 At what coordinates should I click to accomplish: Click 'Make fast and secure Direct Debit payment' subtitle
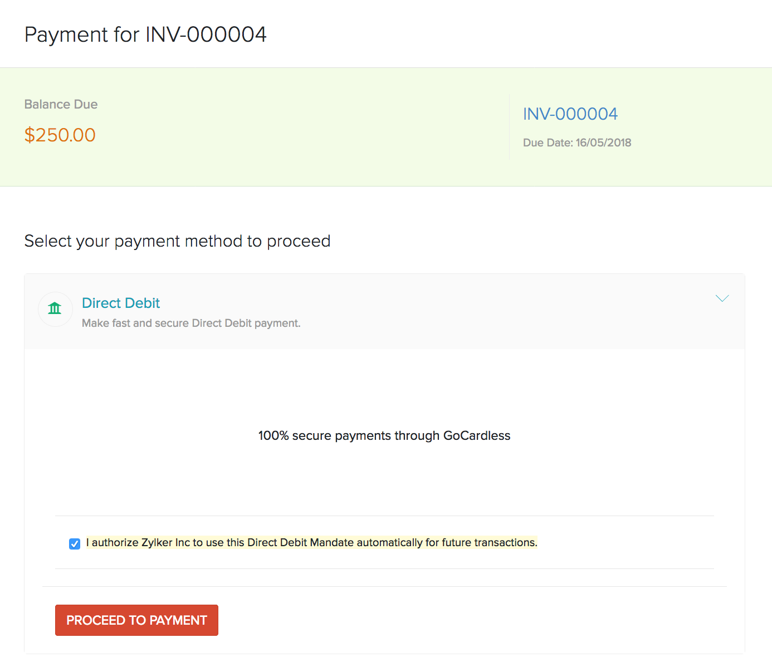coord(191,323)
